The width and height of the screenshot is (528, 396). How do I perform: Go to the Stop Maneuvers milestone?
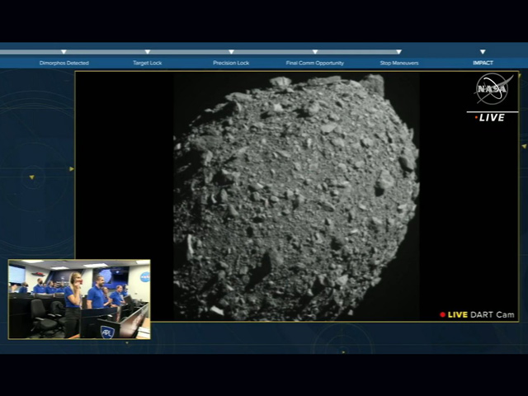click(398, 64)
